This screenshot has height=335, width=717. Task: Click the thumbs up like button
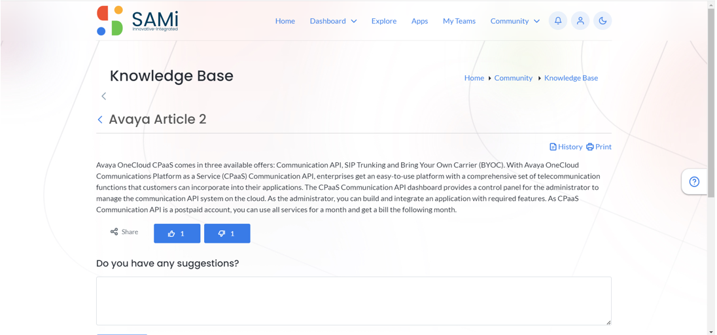[177, 234]
